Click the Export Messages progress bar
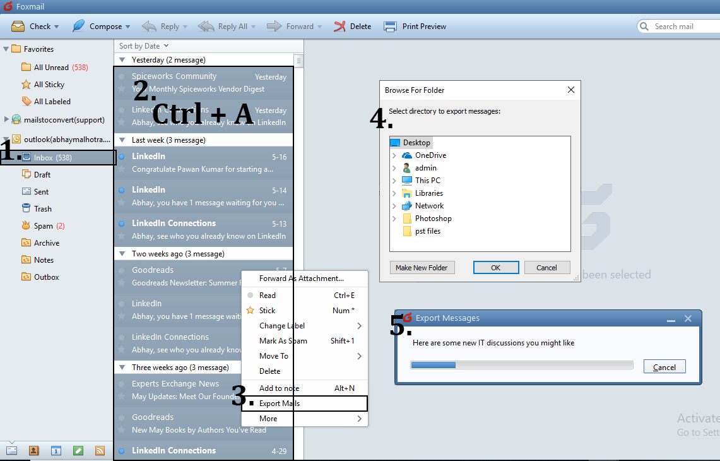 [522, 365]
